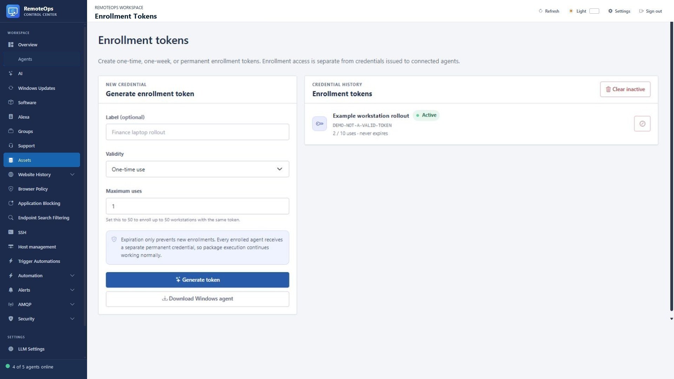Click the Support headset icon
This screenshot has width=674, height=379.
(x=11, y=146)
